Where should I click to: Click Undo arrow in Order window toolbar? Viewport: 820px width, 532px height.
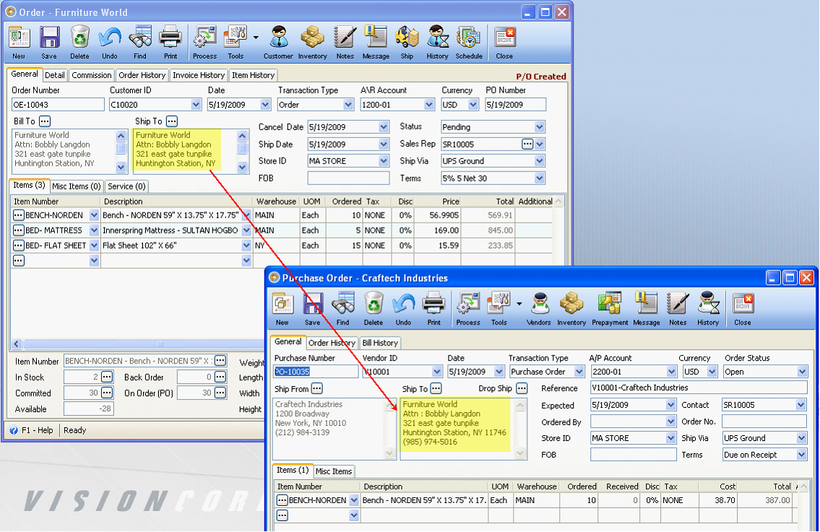point(110,43)
